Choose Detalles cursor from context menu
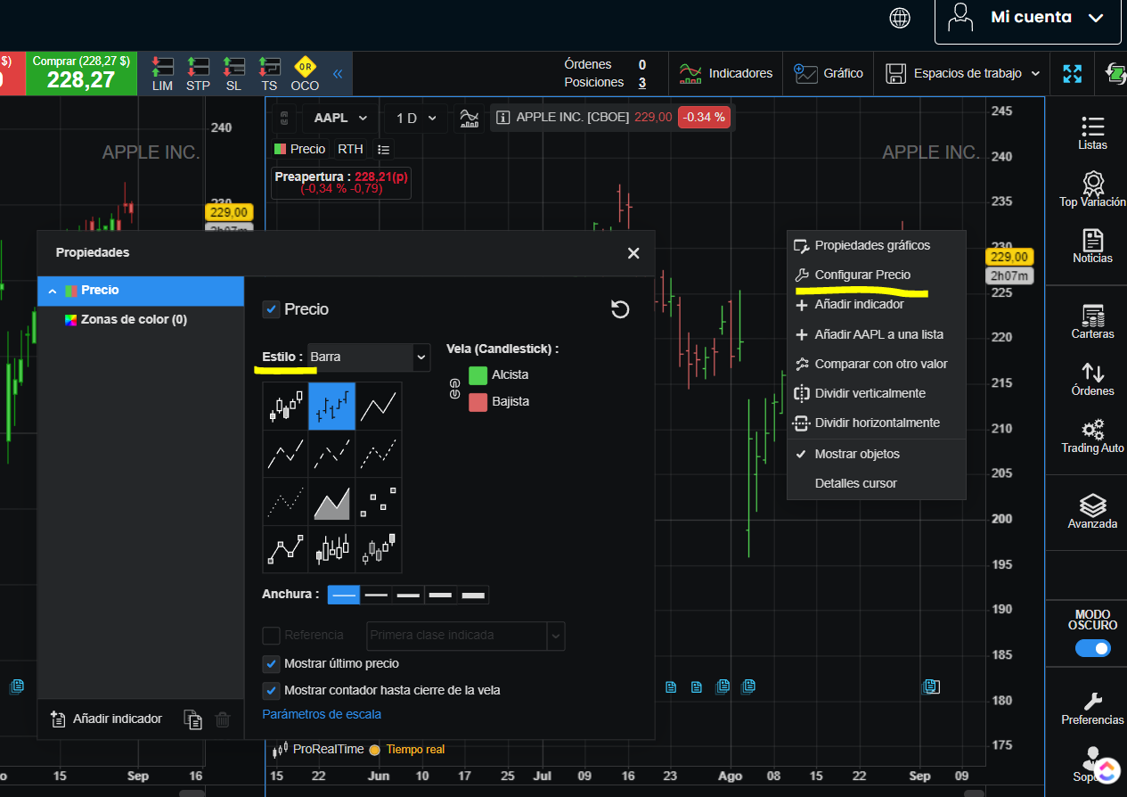The height and width of the screenshot is (797, 1127). 877,483
